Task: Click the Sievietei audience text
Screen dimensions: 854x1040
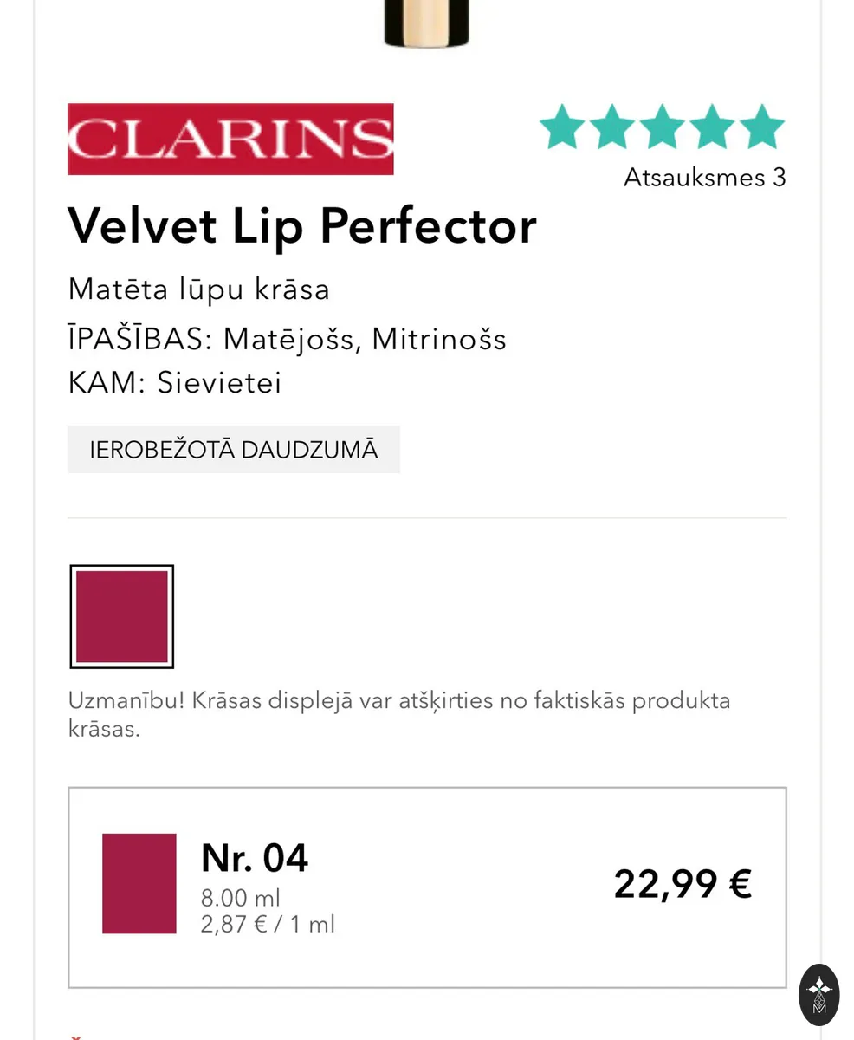Action: pyautogui.click(x=219, y=383)
